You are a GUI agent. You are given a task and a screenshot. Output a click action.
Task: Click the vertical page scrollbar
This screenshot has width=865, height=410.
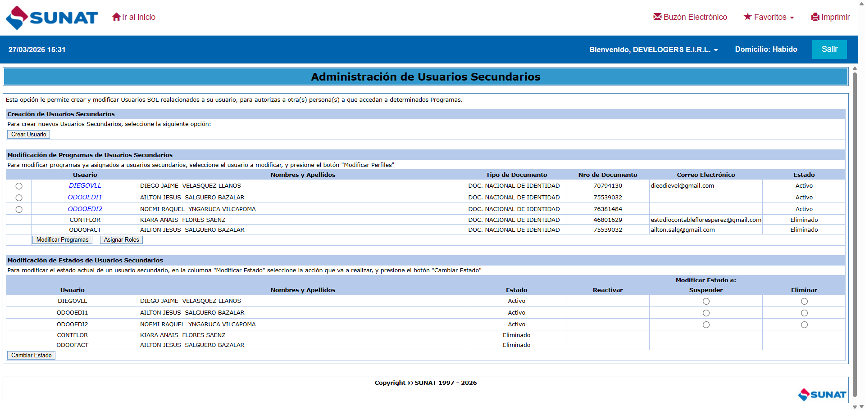coord(855,225)
